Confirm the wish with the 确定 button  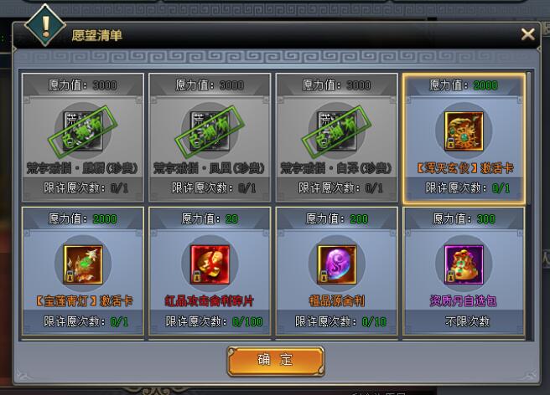coord(276,361)
